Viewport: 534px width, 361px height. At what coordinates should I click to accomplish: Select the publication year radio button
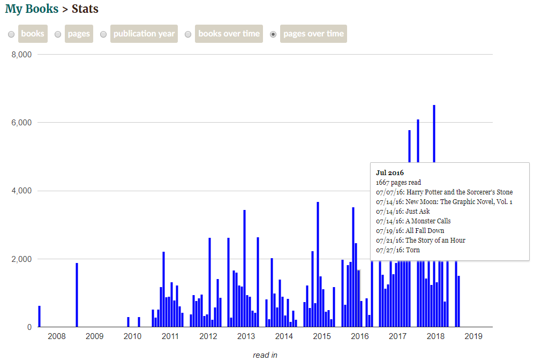103,34
